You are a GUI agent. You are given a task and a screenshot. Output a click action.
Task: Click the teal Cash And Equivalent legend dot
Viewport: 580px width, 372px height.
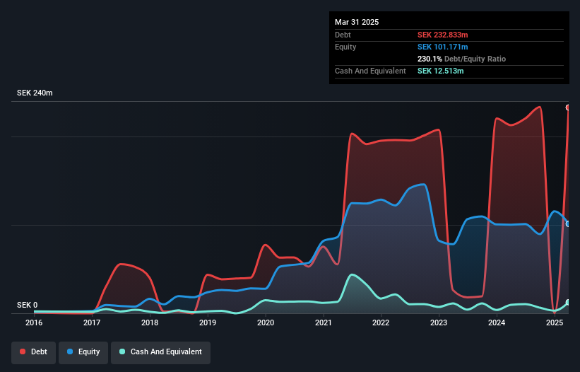point(122,351)
